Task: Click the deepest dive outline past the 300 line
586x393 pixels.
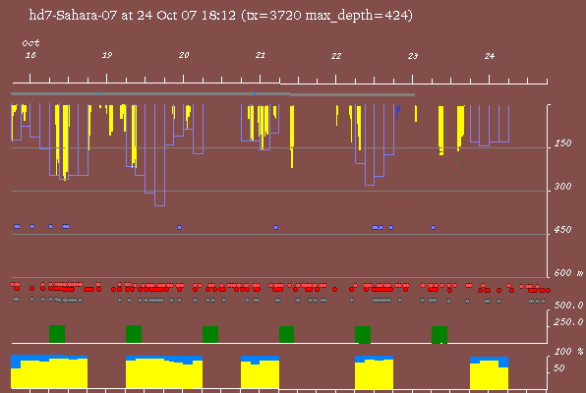Action: [x=159, y=154]
